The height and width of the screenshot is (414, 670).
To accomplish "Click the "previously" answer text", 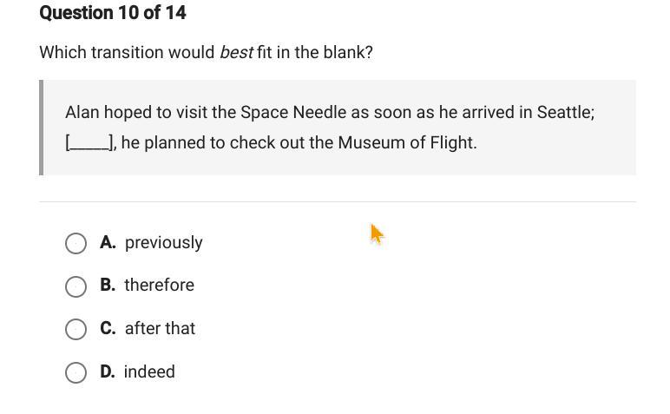I will 163,242.
